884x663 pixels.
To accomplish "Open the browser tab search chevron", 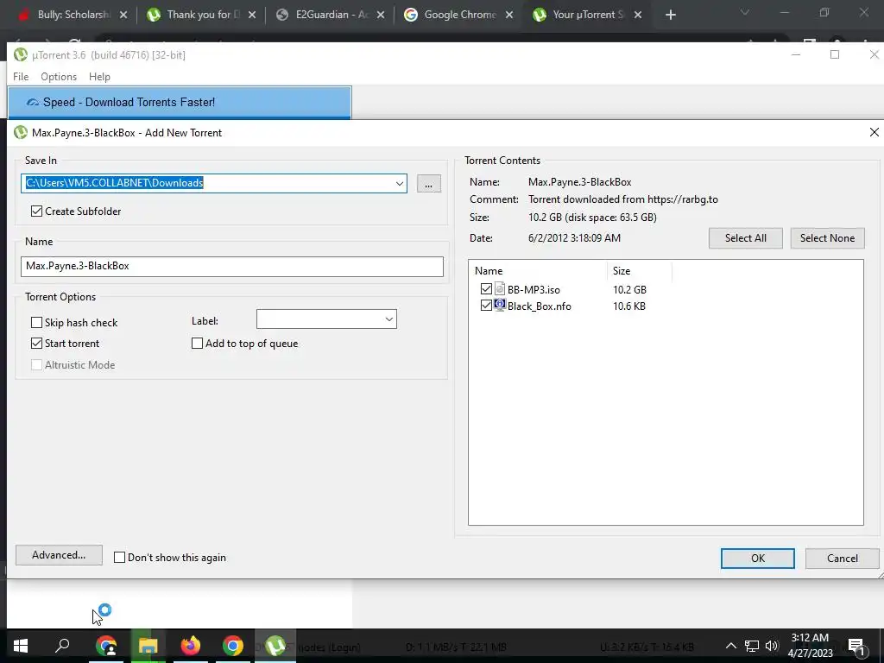I will 745,12.
